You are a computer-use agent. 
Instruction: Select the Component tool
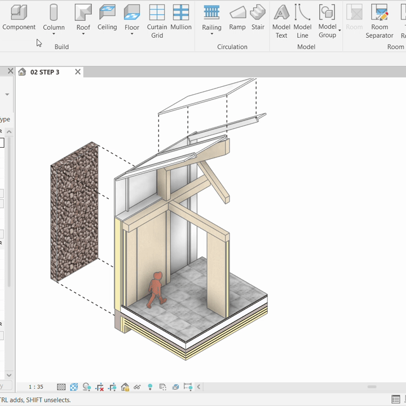19,17
